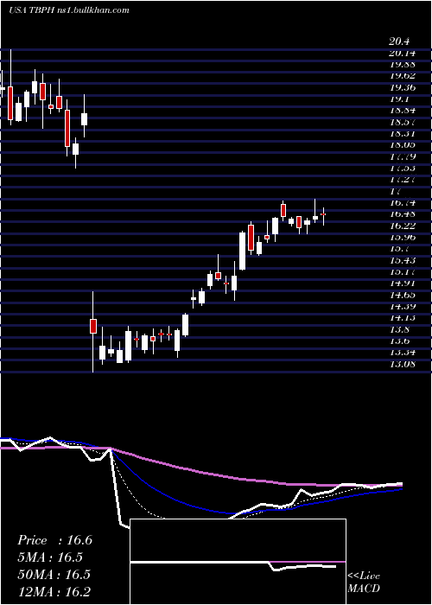Click the Price : 16.6 readout
The image size is (432, 605).
[55, 540]
